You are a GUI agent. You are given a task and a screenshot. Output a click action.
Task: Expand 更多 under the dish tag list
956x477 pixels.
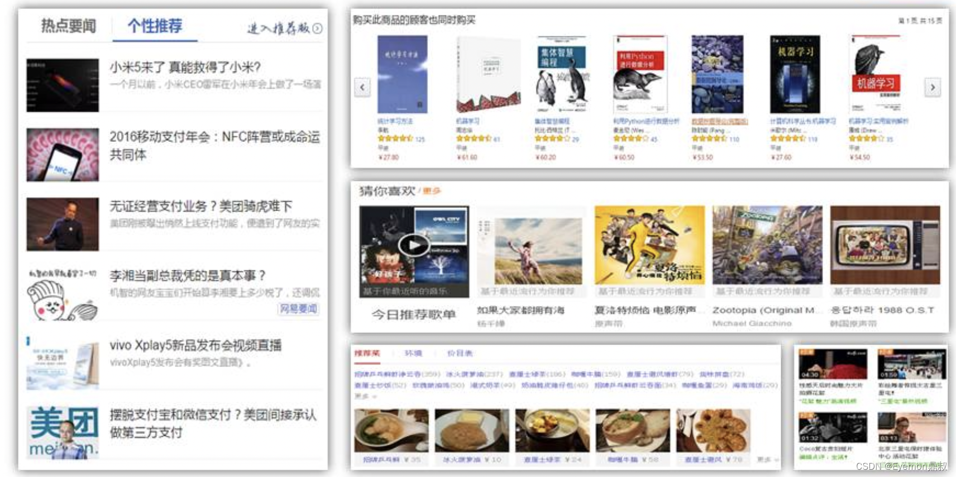[366, 396]
